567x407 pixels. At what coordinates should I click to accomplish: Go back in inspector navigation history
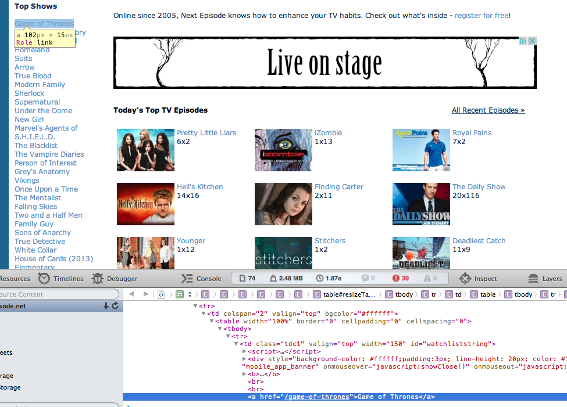point(131,294)
